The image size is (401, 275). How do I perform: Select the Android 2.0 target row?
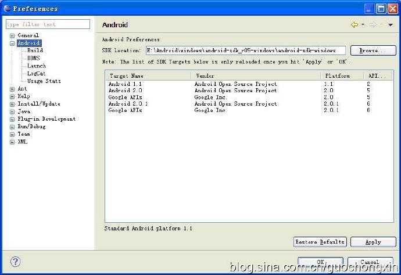click(x=249, y=91)
